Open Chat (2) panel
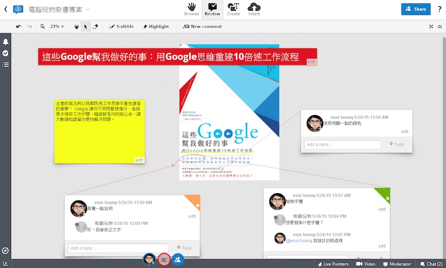Viewport: 446px width, 268px height. click(x=432, y=264)
